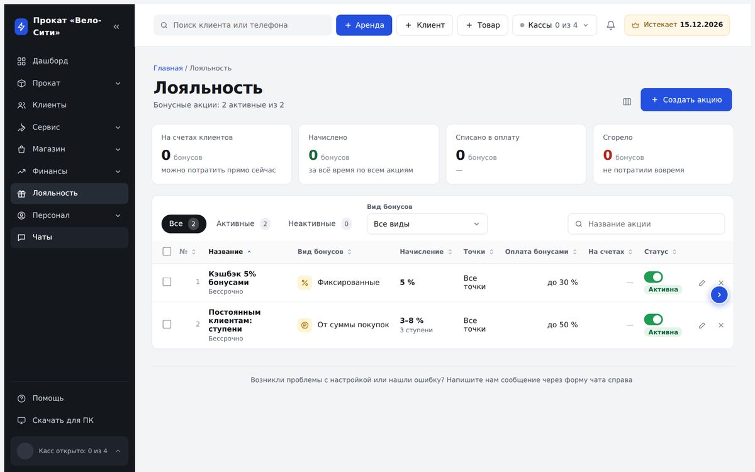Click Создать акцию button
Image resolution: width=755 pixels, height=472 pixels.
coord(686,99)
